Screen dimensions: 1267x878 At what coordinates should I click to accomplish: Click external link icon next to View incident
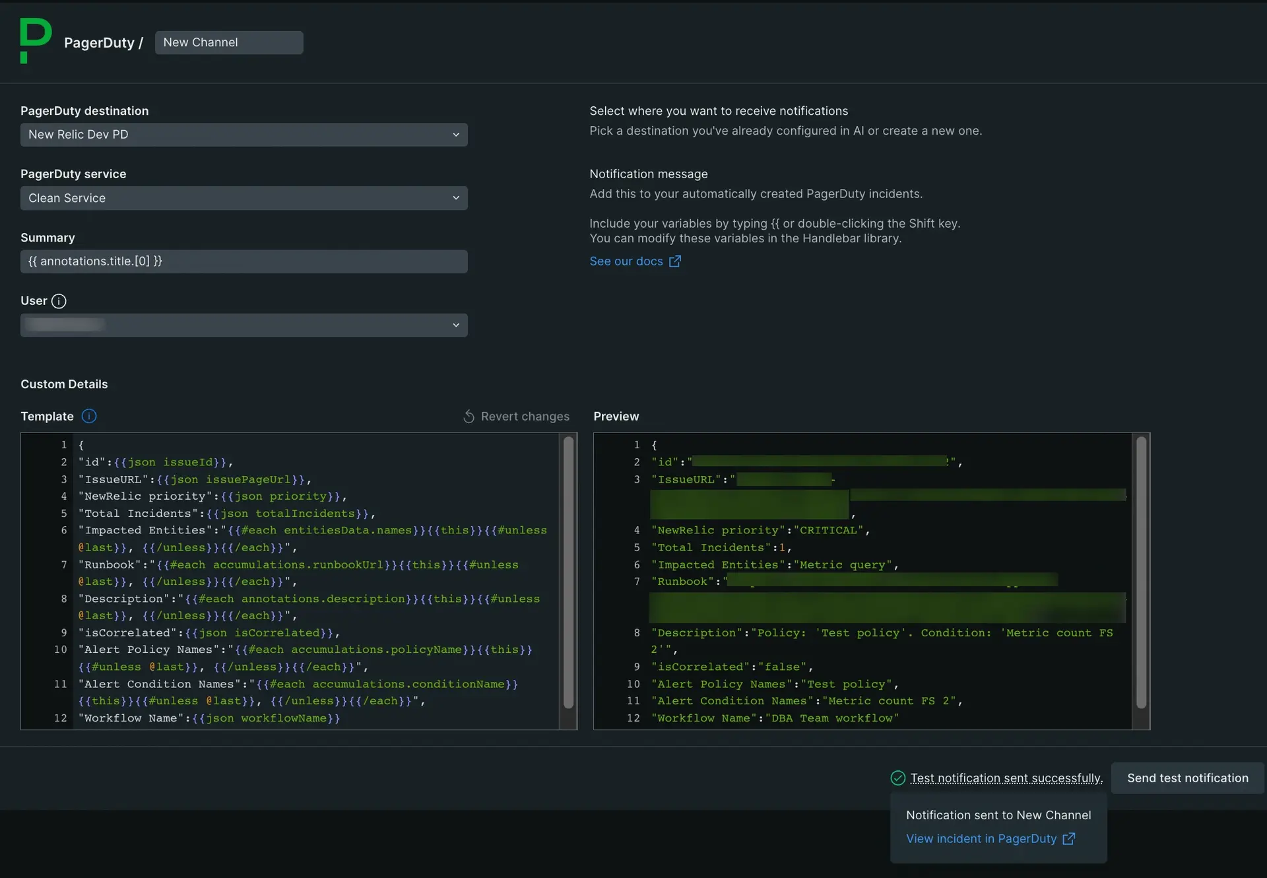[x=1069, y=838]
